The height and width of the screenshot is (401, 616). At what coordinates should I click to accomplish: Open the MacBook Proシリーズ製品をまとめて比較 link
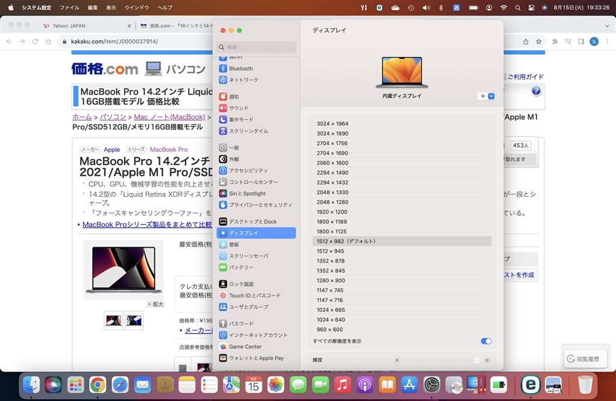[147, 225]
